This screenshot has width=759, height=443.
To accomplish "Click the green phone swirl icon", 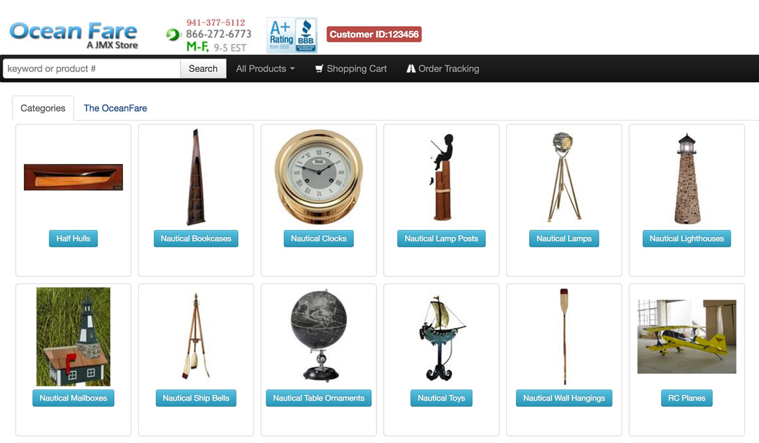I will [173, 35].
